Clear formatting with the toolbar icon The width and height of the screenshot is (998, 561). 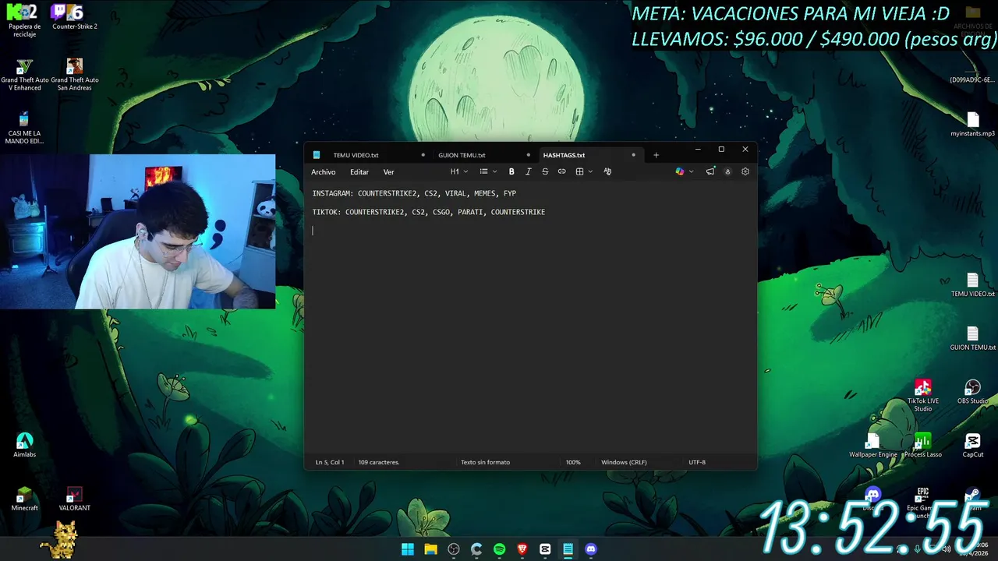click(607, 171)
